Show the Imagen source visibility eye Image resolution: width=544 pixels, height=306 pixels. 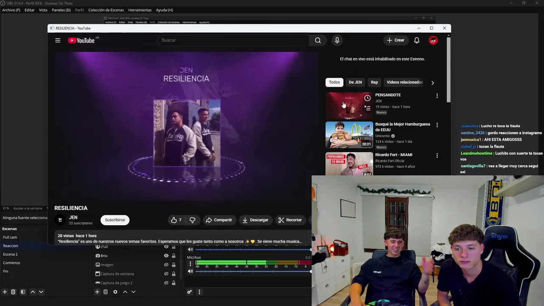click(166, 265)
